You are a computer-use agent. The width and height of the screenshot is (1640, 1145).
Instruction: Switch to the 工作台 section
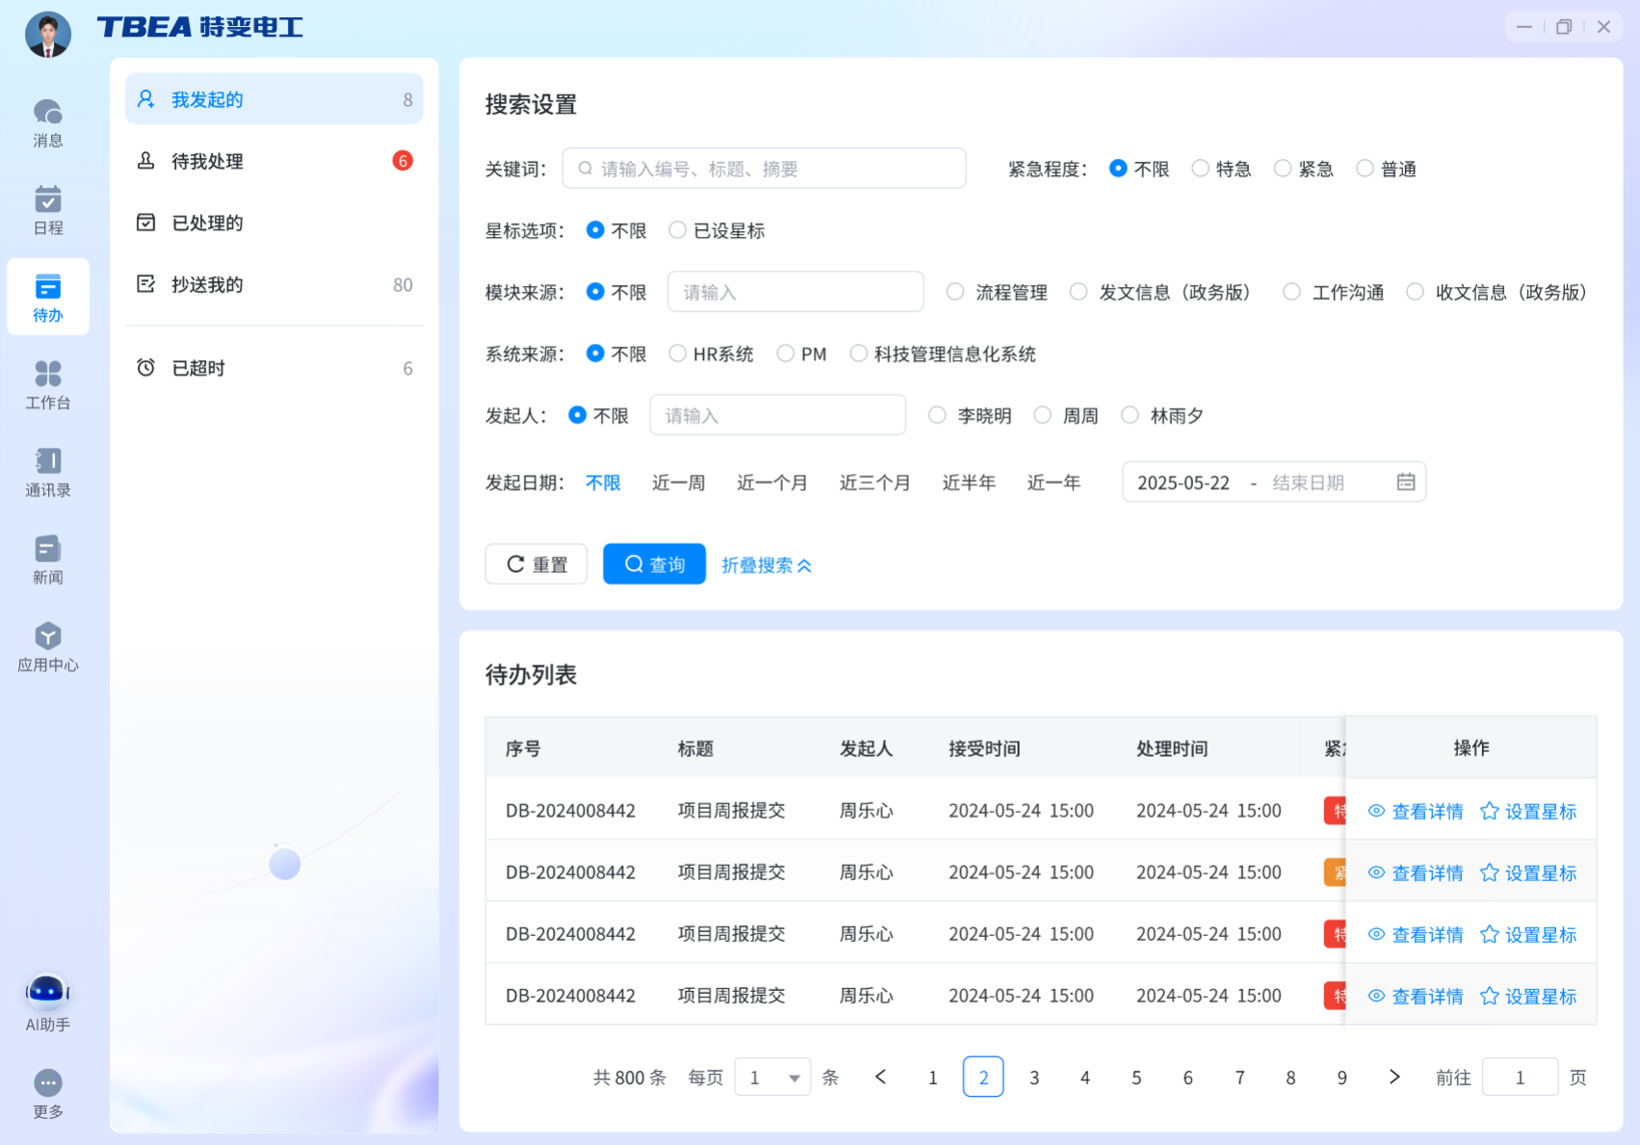point(47,383)
